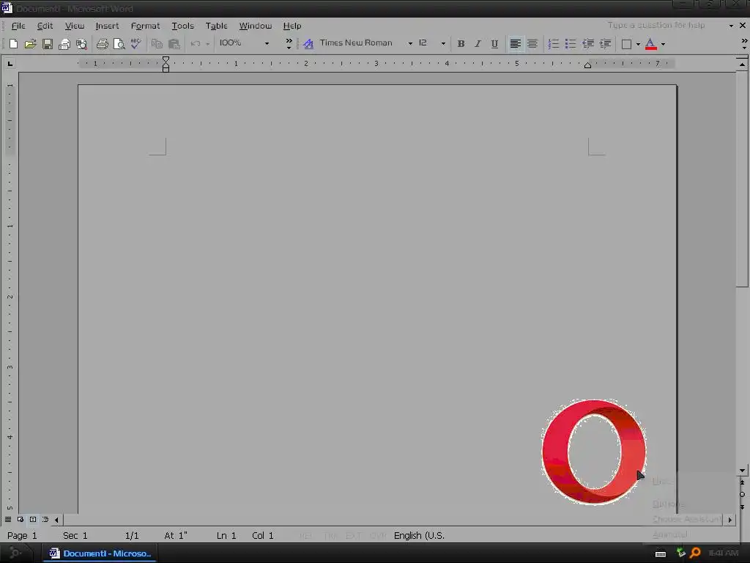Click the Right Indent ruler marker
Screen dimensions: 750x563
click(588, 65)
